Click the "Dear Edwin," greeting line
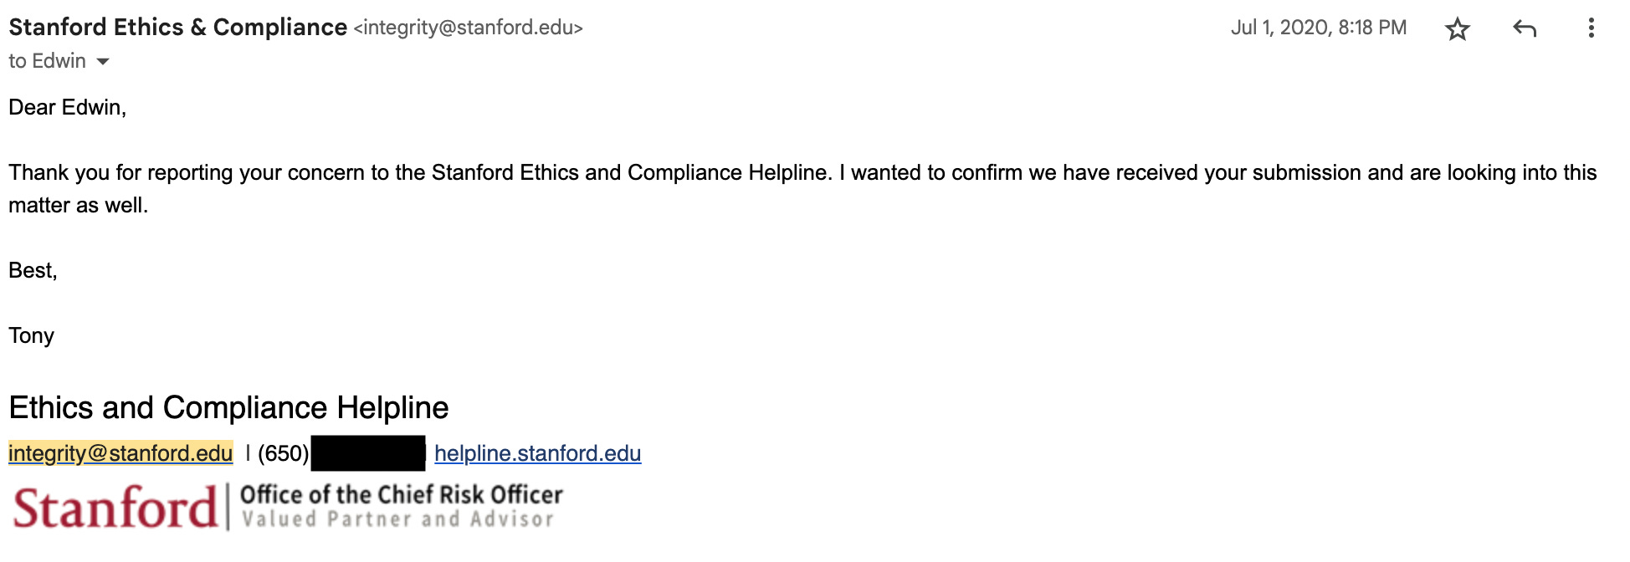The image size is (1630, 562). pos(67,108)
